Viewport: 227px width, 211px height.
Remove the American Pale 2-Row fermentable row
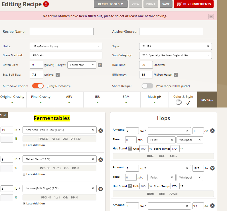(101, 131)
